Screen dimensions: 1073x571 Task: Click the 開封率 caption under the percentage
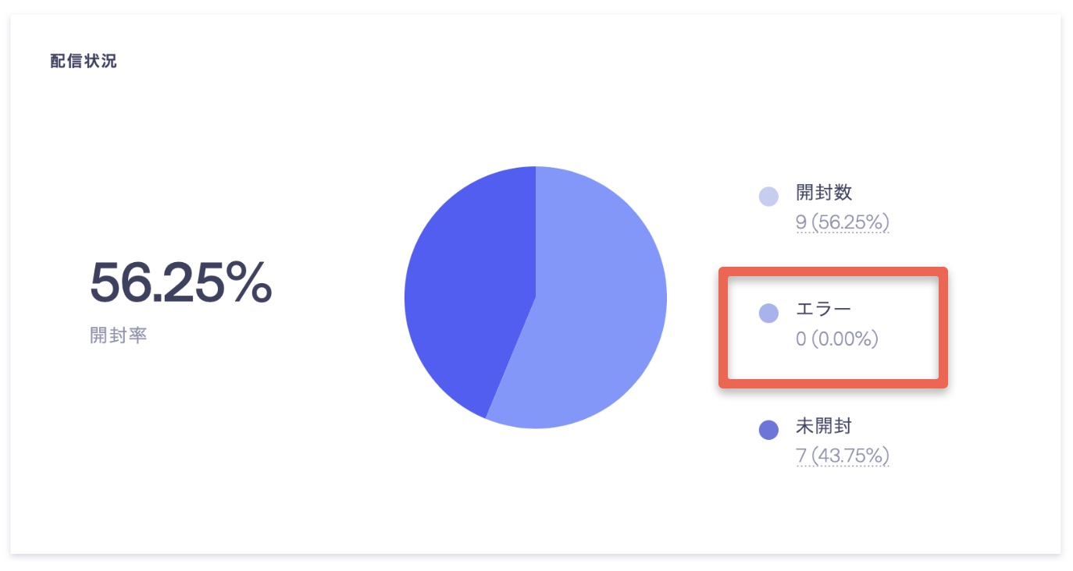119,336
